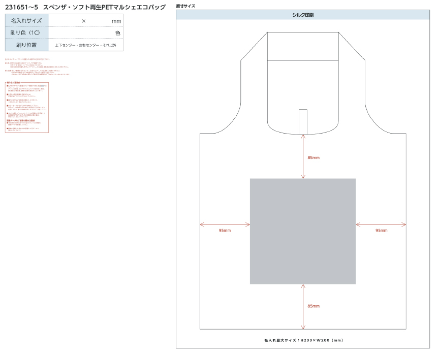Click the arrow left of gray square
The width and height of the screenshot is (439, 352).
(225, 224)
